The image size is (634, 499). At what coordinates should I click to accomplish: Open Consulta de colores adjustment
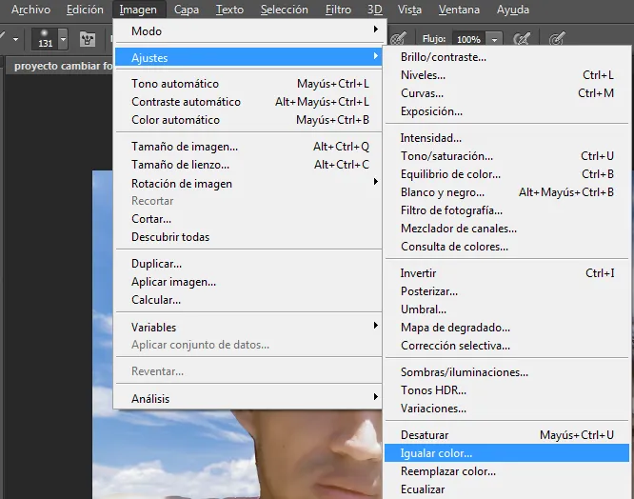tap(507, 247)
